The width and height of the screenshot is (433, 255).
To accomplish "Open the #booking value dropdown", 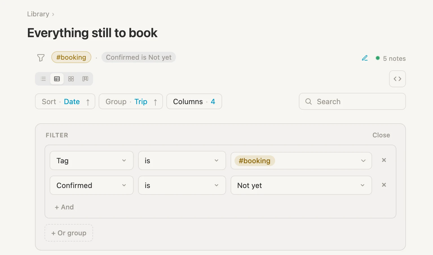I will [301, 161].
